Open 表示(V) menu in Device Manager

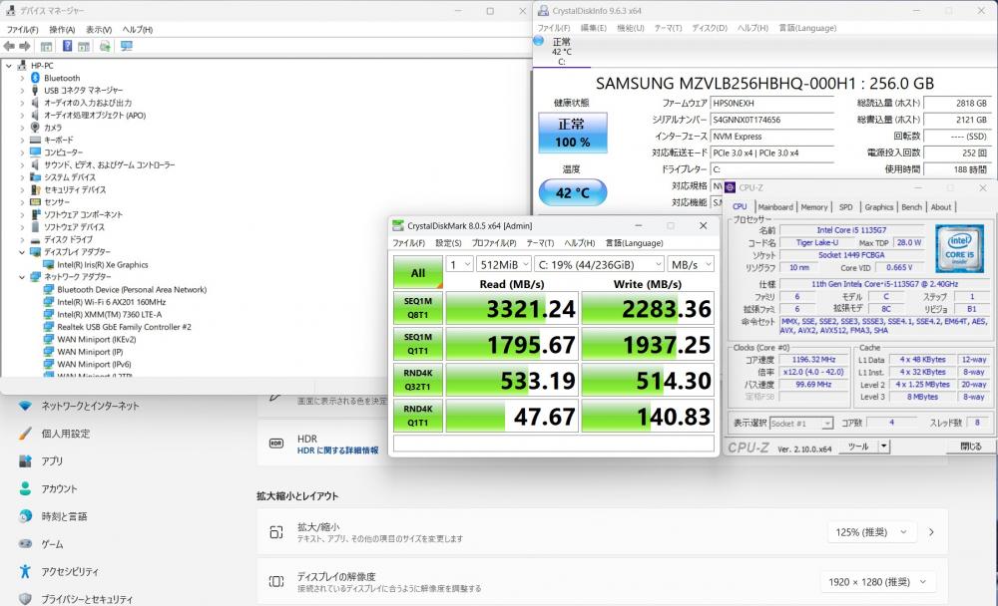pyautogui.click(x=99, y=29)
